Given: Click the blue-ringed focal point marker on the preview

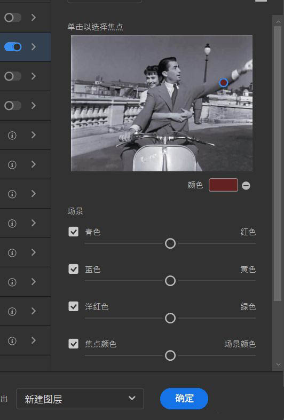Looking at the screenshot, I should [x=224, y=83].
